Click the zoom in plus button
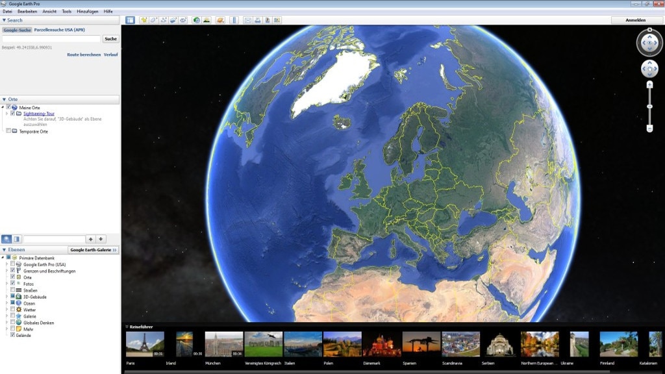 (x=649, y=85)
